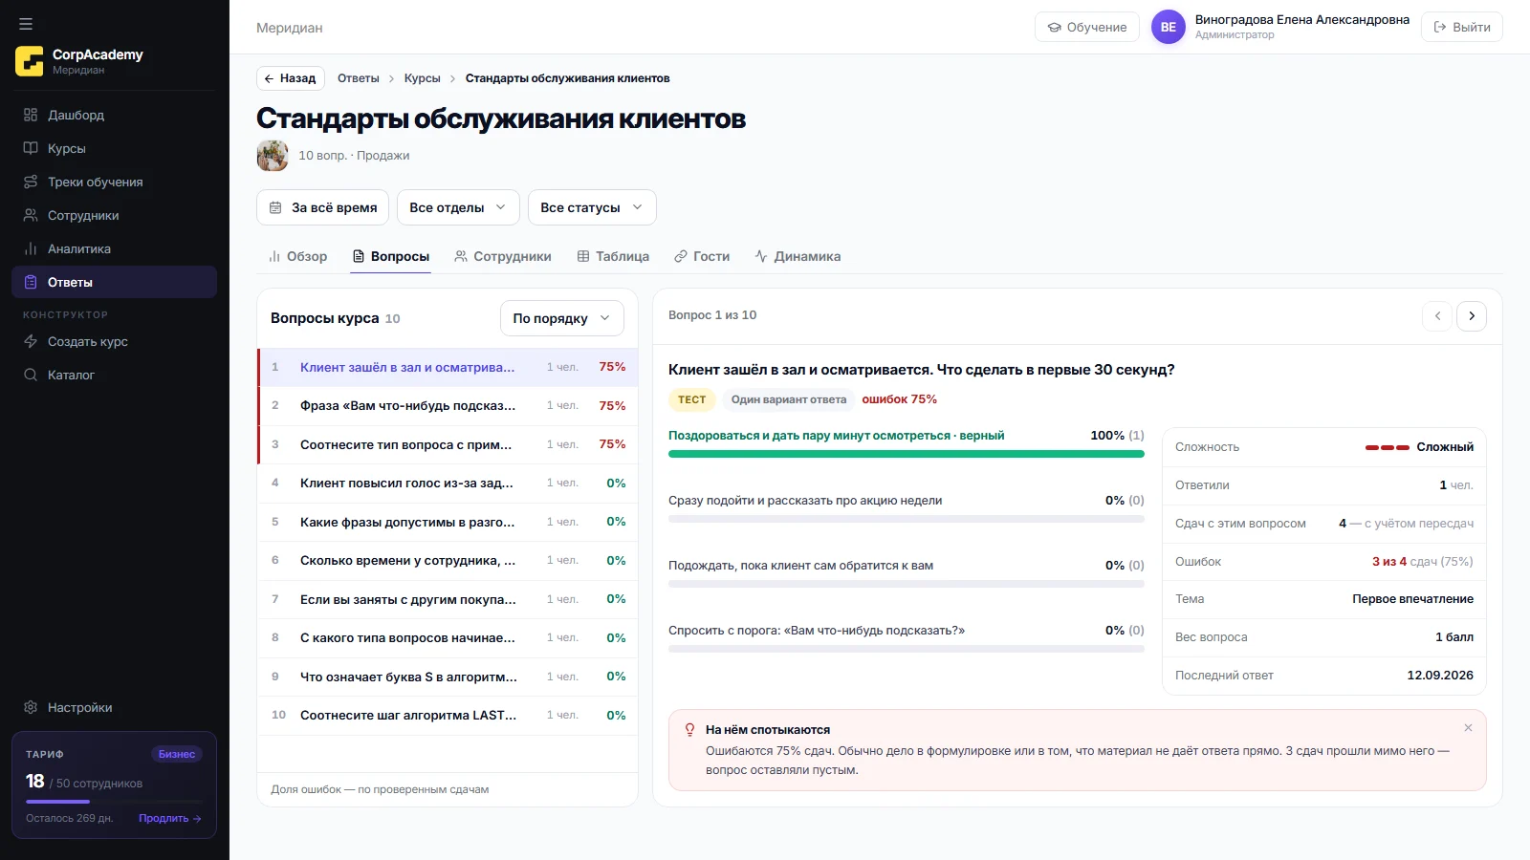Click the Сложный difficulty indicator
The image size is (1530, 860).
click(1419, 447)
